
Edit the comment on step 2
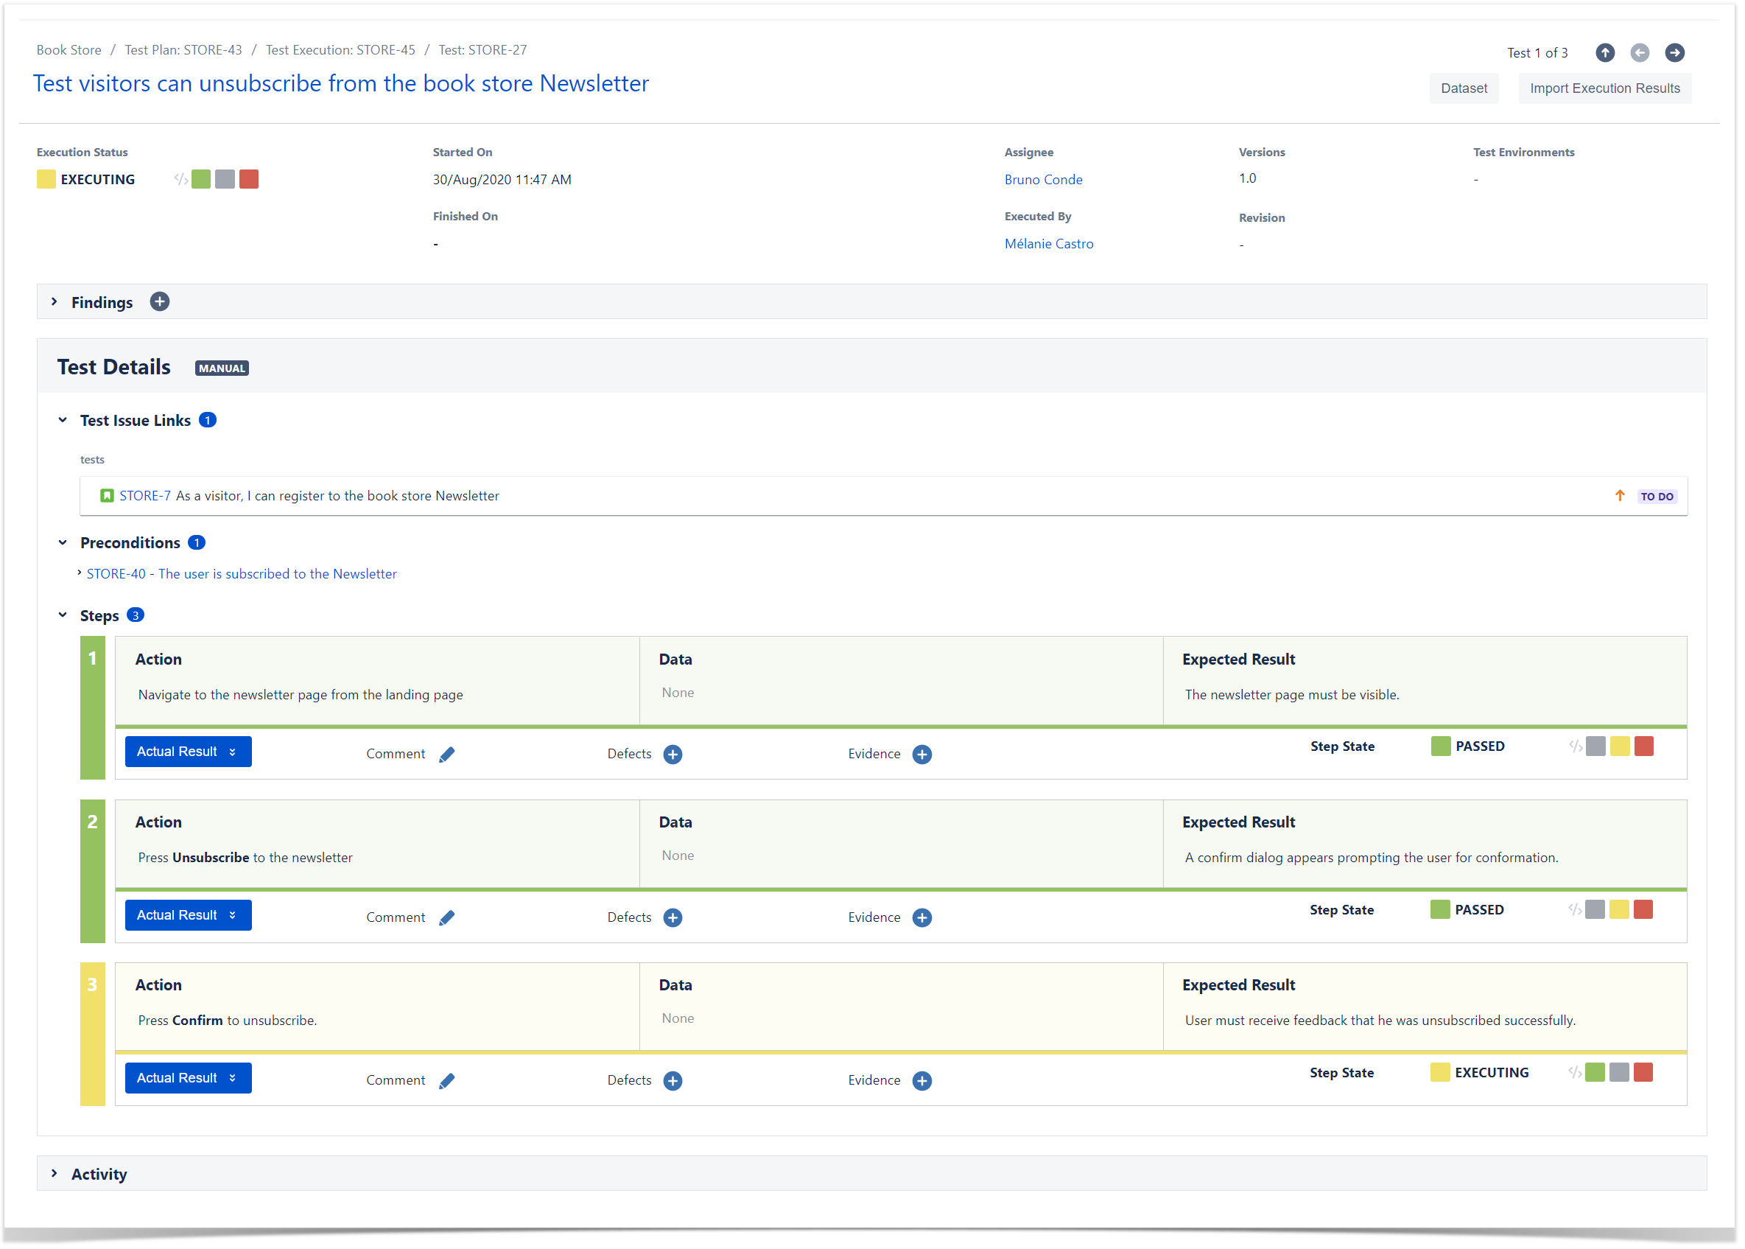(x=446, y=917)
